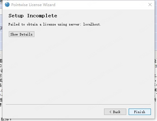Select the Setup Incomplete heading
The image size is (157, 121).
click(33, 16)
